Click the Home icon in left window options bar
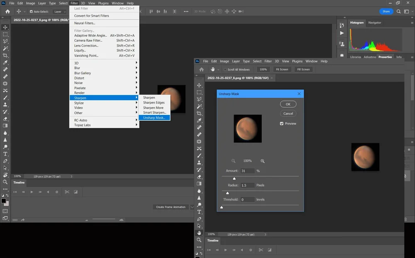The height and width of the screenshot is (258, 415). coord(7,11)
